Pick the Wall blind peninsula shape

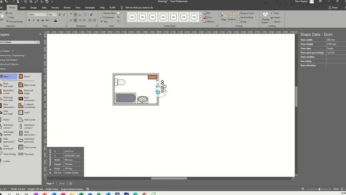pos(26,140)
